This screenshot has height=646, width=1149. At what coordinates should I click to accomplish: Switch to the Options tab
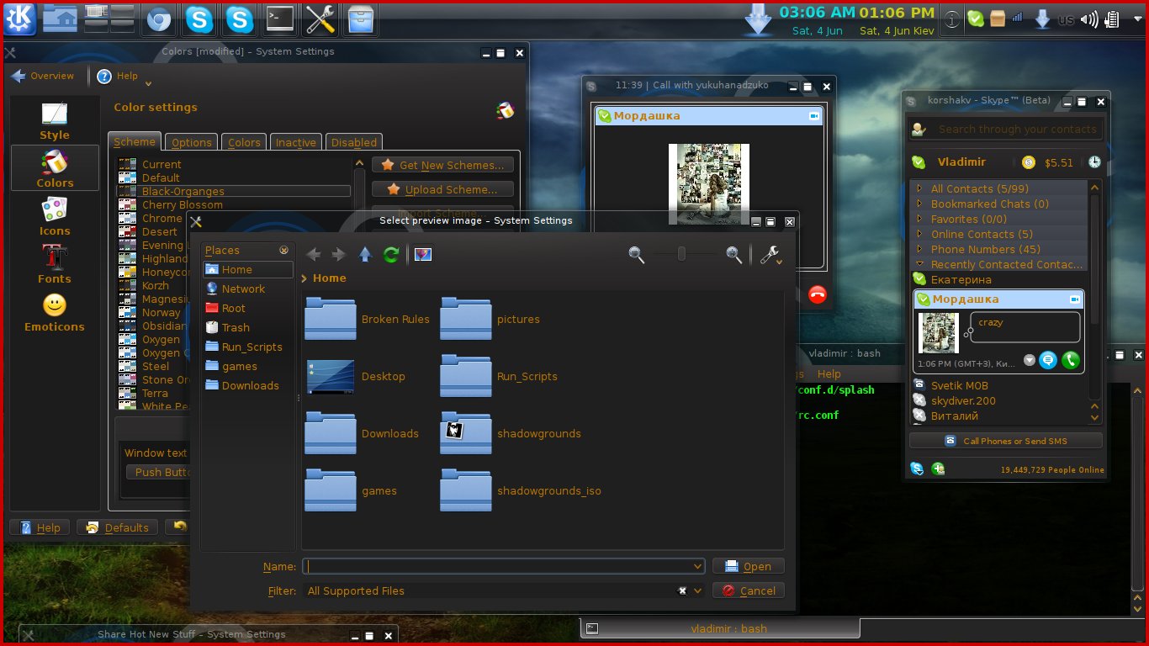[192, 142]
